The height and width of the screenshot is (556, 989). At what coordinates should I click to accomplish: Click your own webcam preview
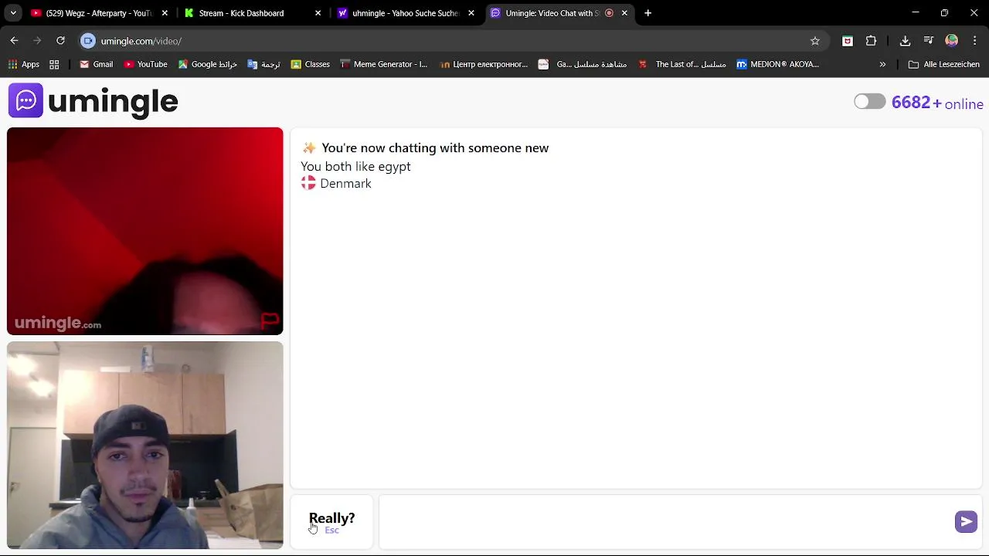pyautogui.click(x=145, y=446)
